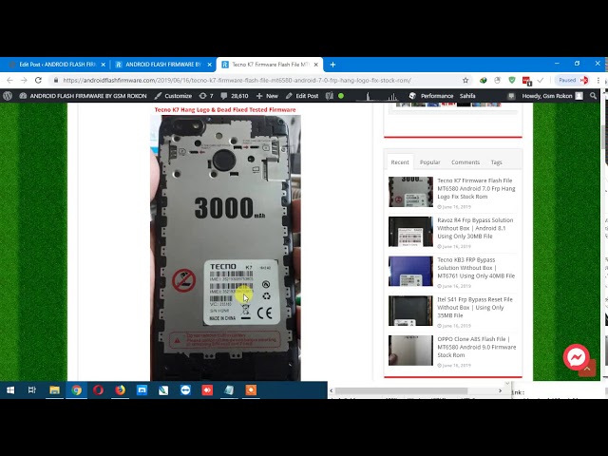Open the 28,610 comments link
608x456 pixels.
(235, 96)
